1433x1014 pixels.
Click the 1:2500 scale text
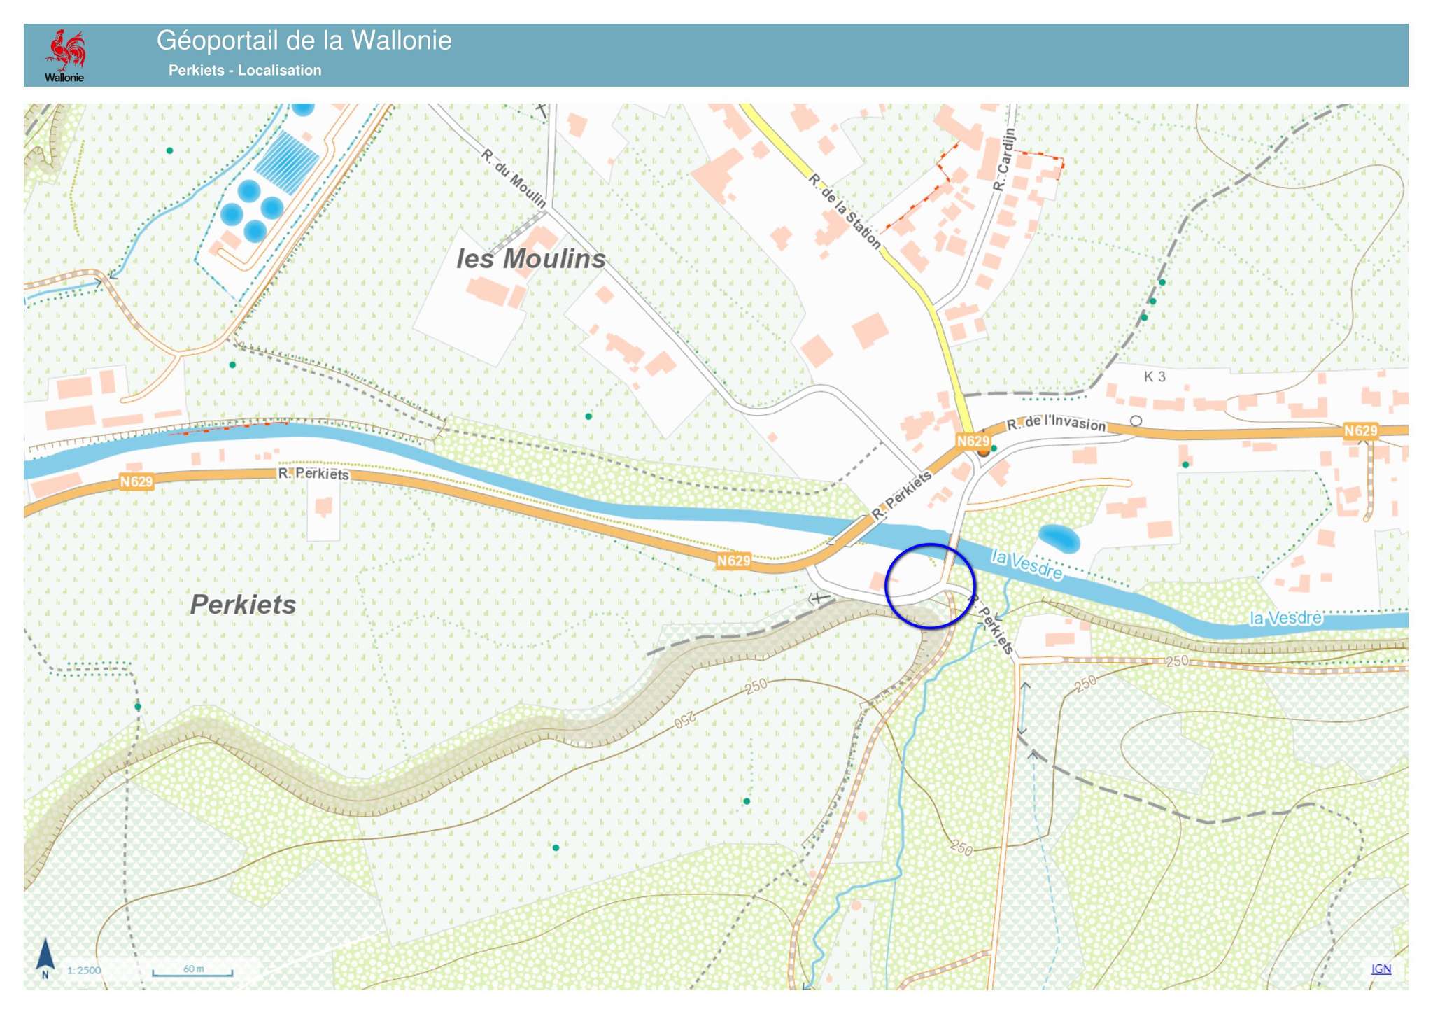84,971
